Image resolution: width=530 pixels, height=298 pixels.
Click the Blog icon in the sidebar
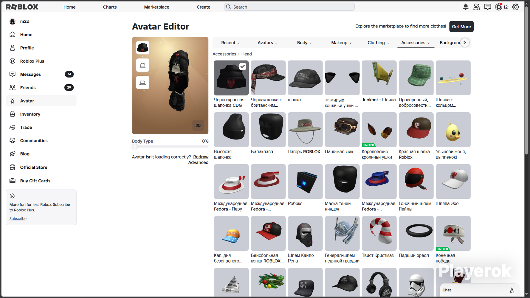pyautogui.click(x=13, y=154)
